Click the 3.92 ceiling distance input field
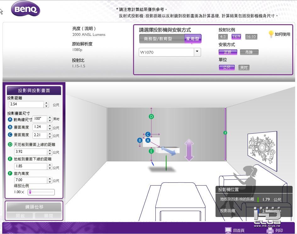297x234 pixels. pos(31,152)
